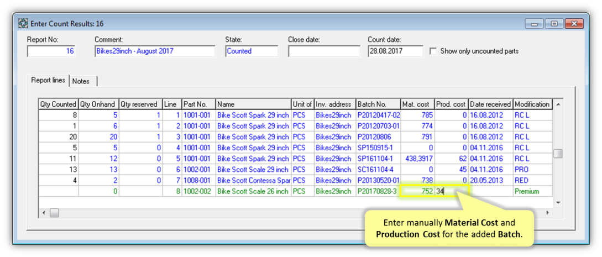Click Bike Scott Scale 29 inch name cell
Screen dimensions: 602x257
253,169
